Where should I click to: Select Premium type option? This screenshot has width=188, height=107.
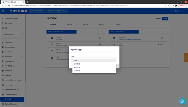tap(94, 71)
